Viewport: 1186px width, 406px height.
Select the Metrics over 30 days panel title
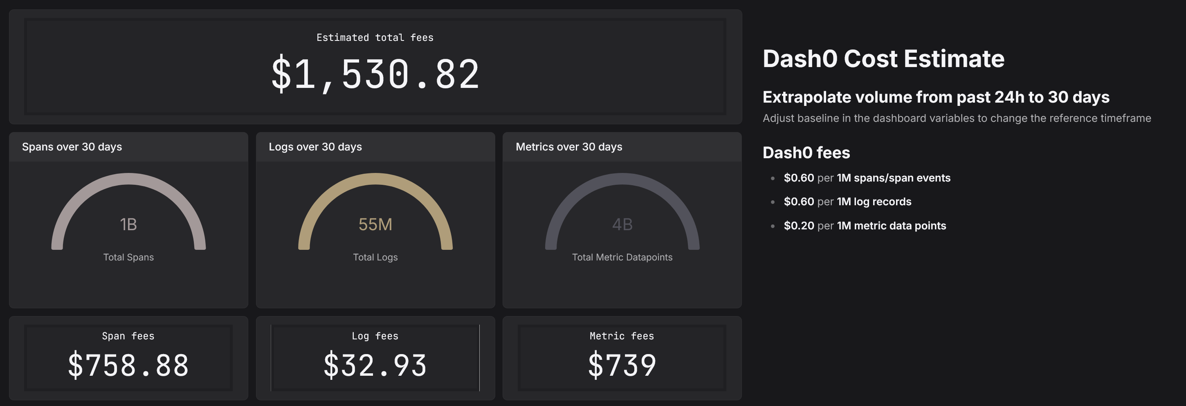pos(568,147)
